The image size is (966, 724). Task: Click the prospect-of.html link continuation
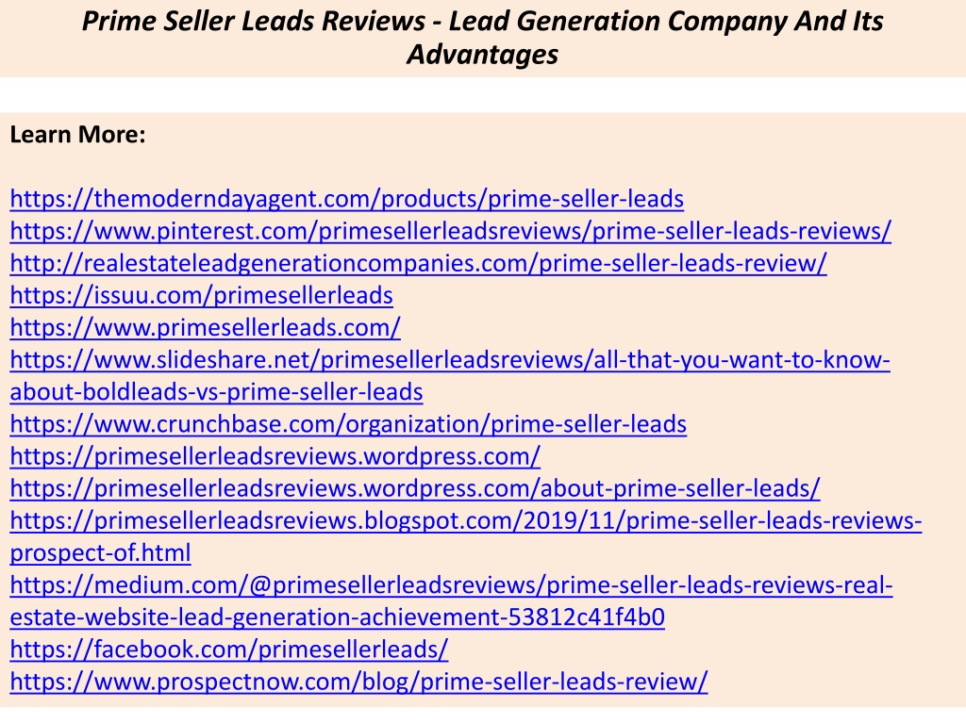[x=100, y=552]
